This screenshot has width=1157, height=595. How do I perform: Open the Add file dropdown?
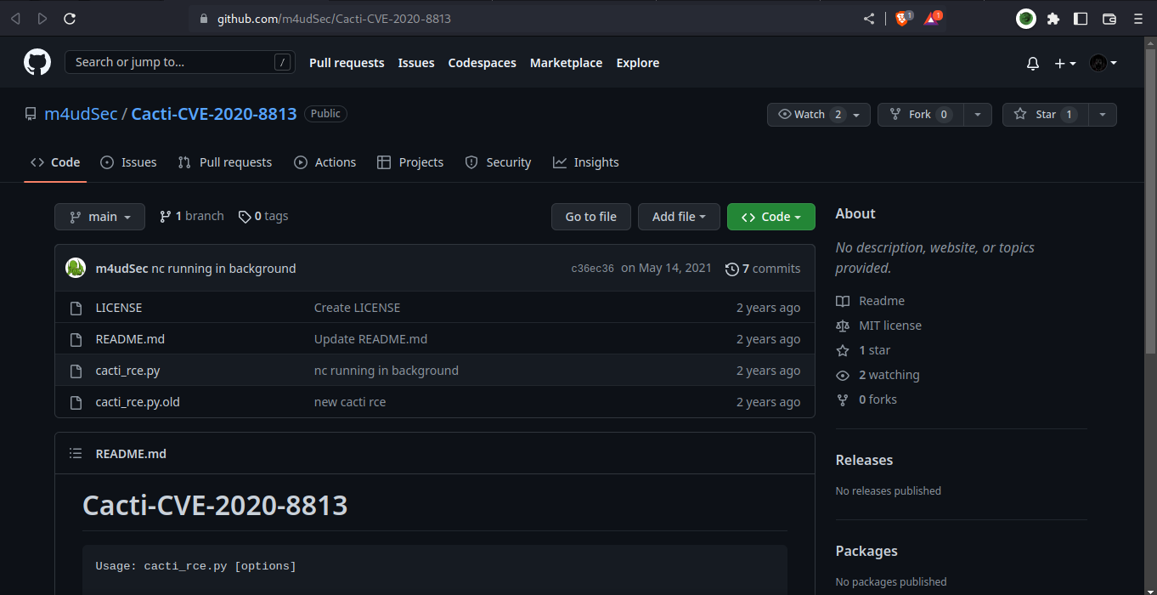(x=679, y=217)
